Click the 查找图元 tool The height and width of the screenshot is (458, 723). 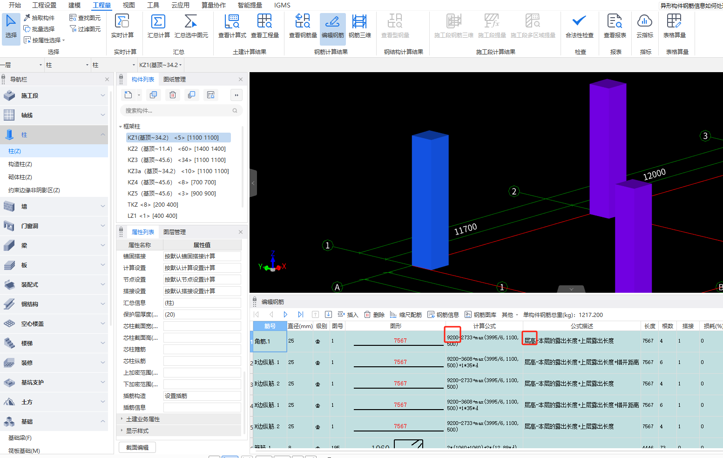85,18
